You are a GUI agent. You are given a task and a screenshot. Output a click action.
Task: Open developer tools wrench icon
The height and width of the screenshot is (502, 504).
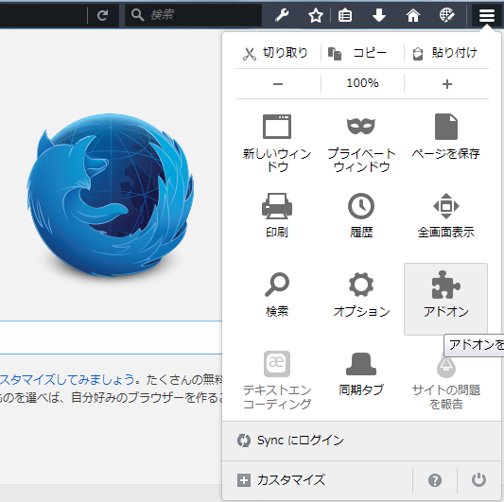click(x=282, y=15)
